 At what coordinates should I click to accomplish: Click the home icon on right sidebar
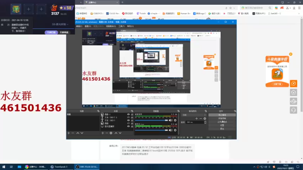click(294, 92)
